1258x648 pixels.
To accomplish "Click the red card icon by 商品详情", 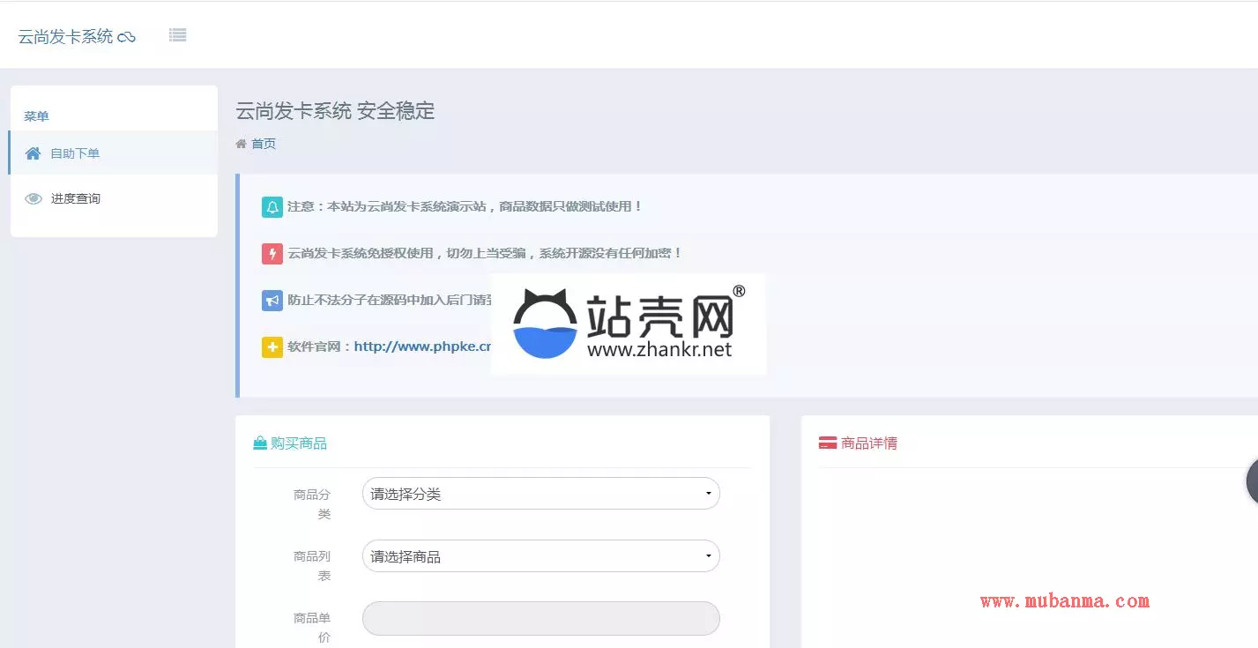I will pyautogui.click(x=828, y=443).
